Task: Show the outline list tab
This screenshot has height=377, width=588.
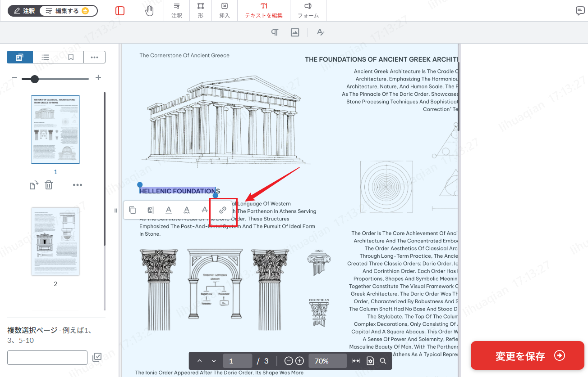Action: tap(46, 57)
